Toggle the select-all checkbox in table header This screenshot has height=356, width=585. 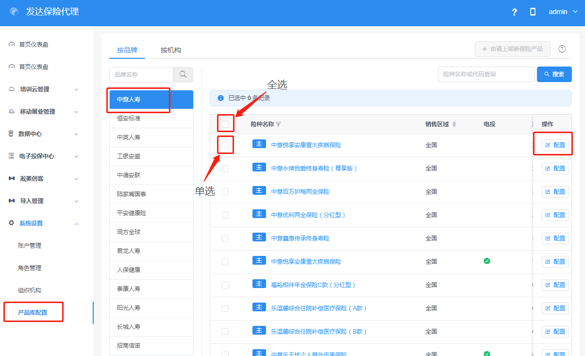[225, 124]
